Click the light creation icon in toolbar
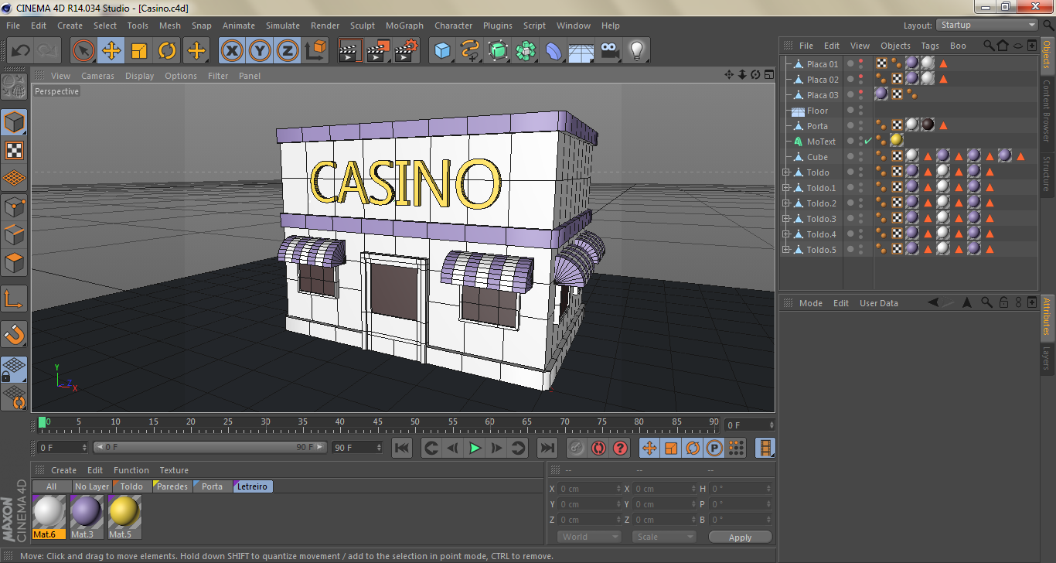This screenshot has width=1056, height=563. click(x=636, y=50)
